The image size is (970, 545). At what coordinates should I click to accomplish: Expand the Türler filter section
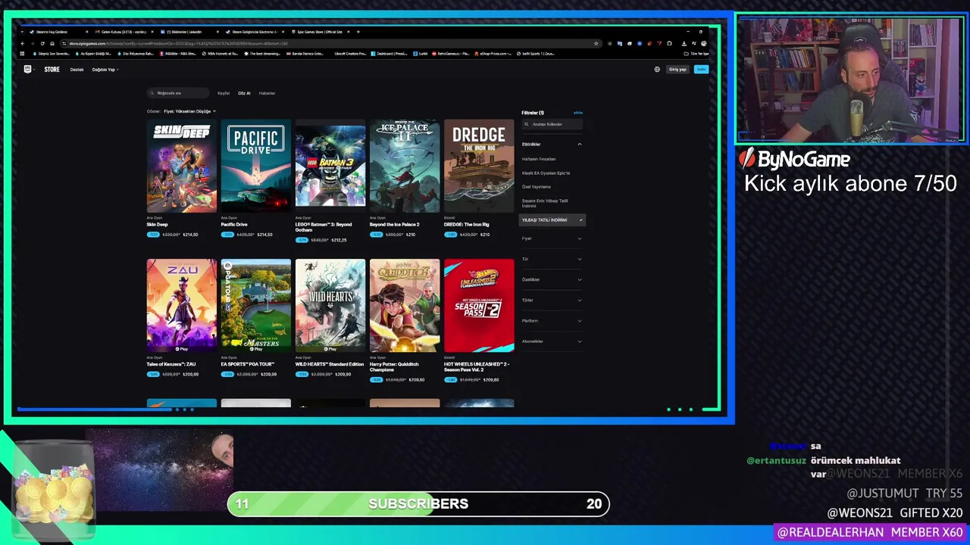click(x=552, y=300)
